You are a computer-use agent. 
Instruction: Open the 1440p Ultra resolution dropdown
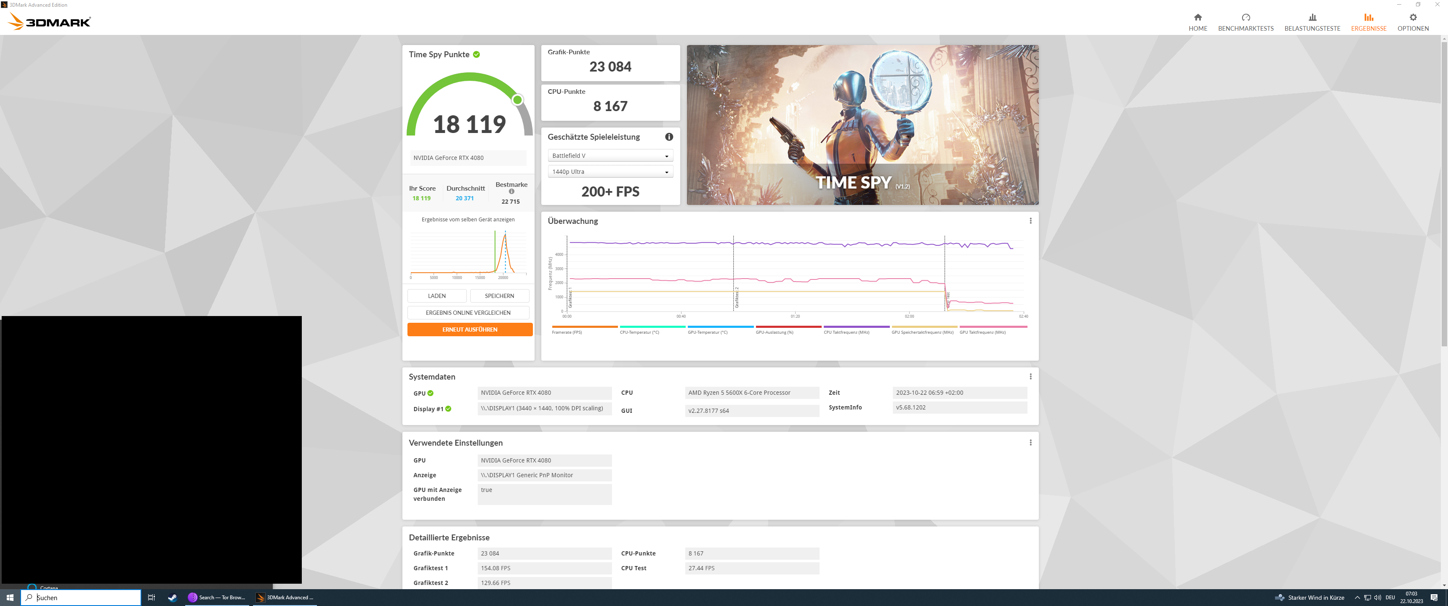(x=610, y=172)
